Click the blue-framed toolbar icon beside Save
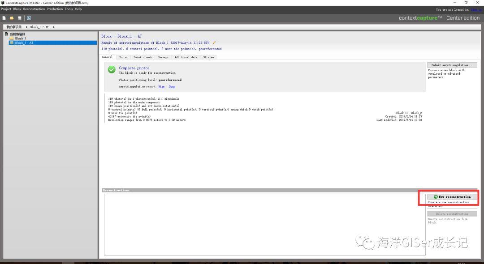 coord(29,18)
